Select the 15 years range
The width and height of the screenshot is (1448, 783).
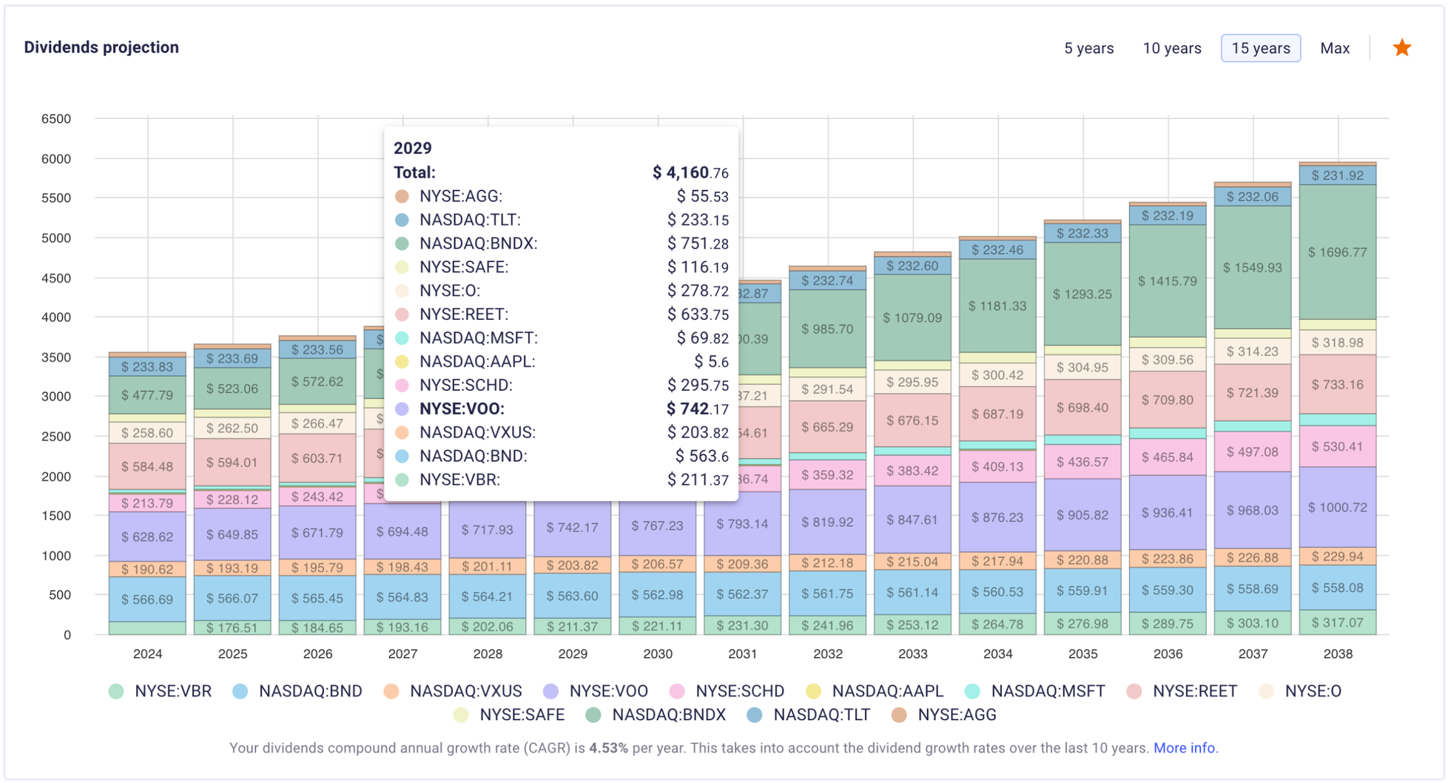[x=1260, y=48]
